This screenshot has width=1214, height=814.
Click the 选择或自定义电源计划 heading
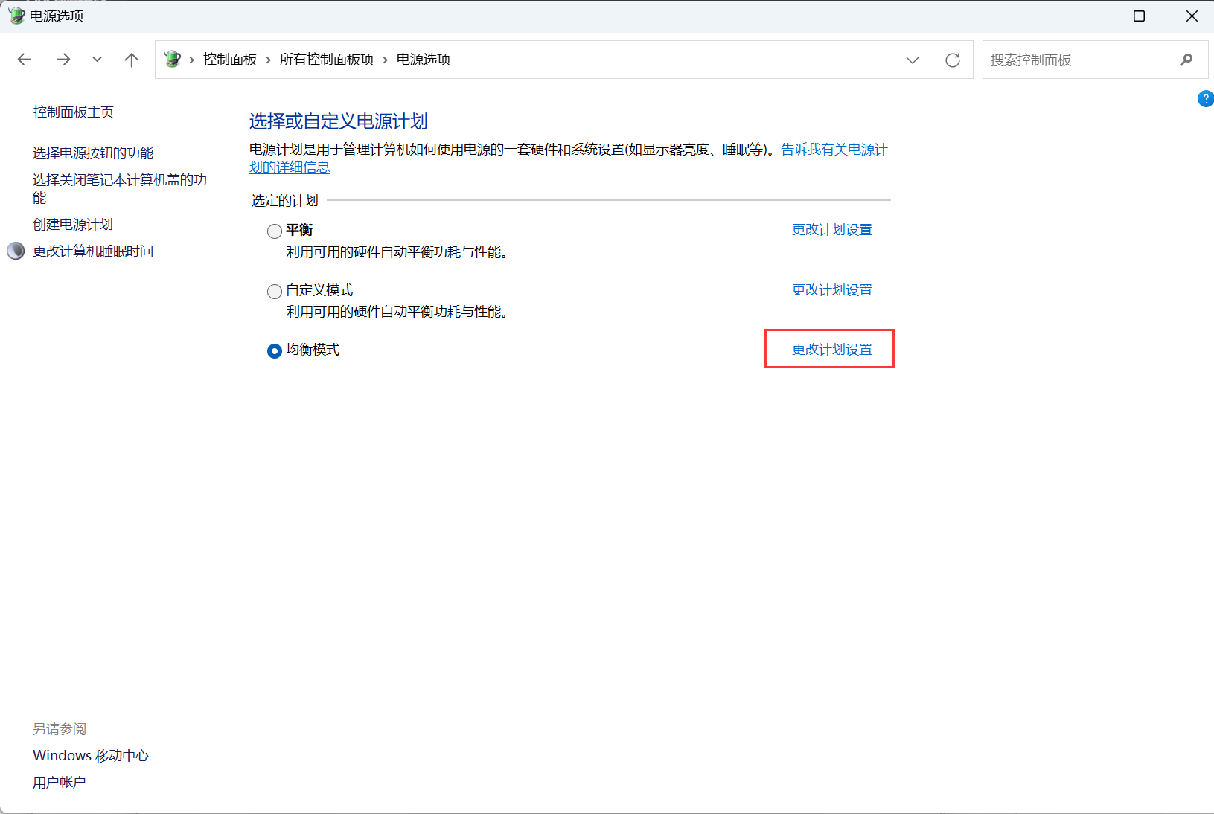(x=339, y=121)
